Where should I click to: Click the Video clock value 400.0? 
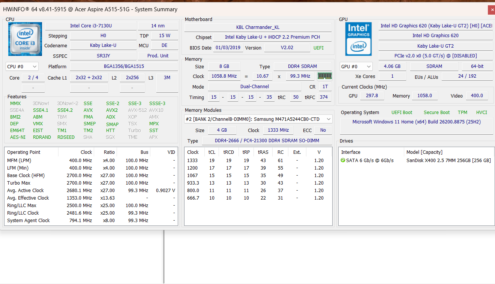pos(477,96)
